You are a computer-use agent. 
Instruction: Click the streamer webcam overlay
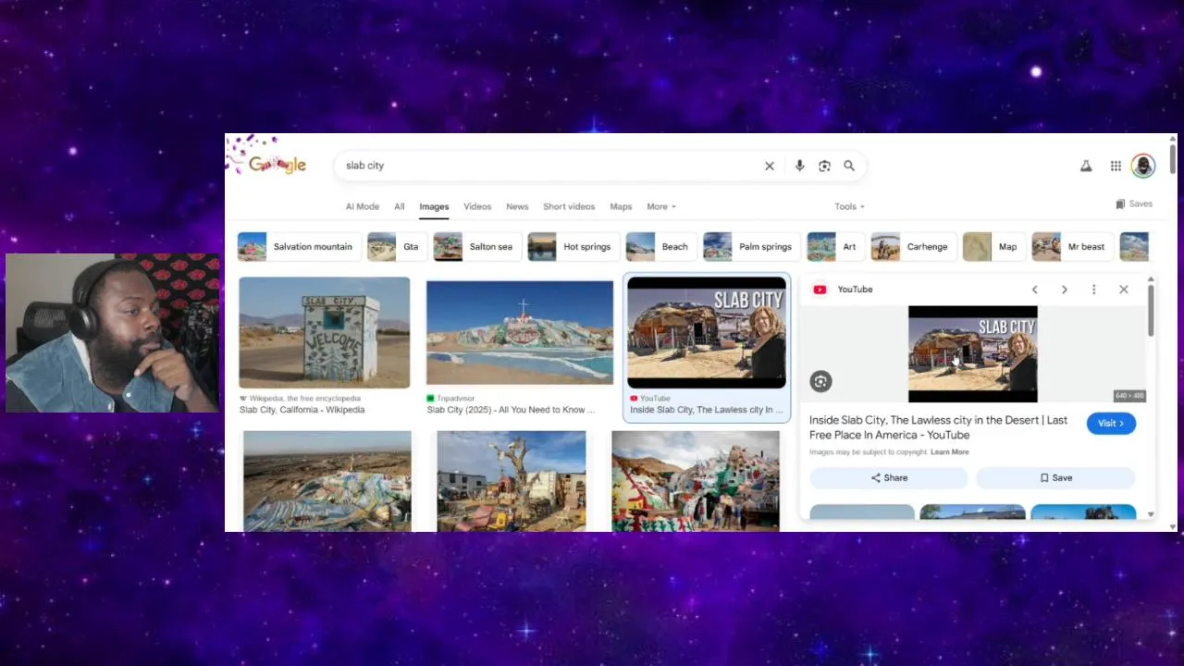[113, 333]
